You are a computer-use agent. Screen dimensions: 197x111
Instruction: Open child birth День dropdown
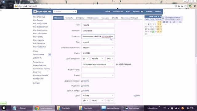[x=85, y=101]
